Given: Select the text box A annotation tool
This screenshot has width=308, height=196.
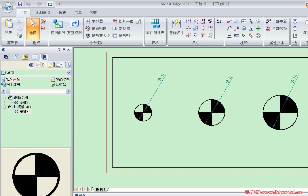Looking at the screenshot, I should (251, 28).
